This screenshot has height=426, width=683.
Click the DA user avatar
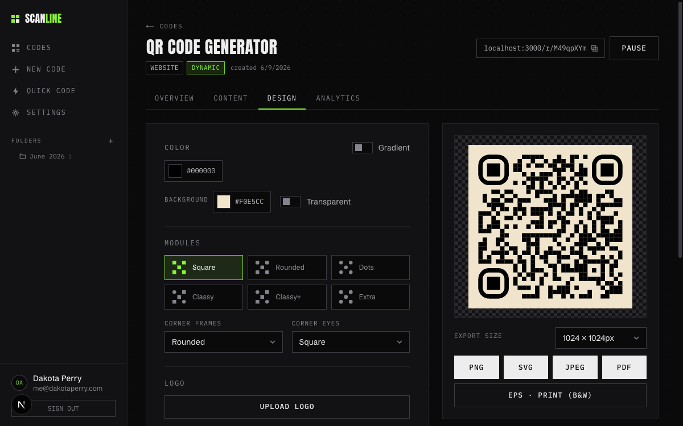(19, 383)
